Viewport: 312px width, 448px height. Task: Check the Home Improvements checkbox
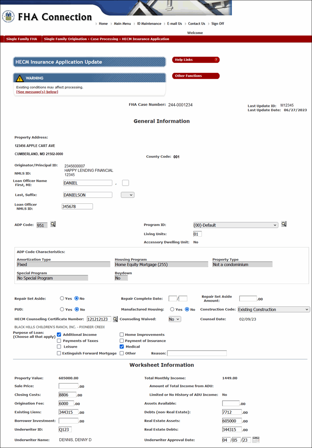[122, 335]
